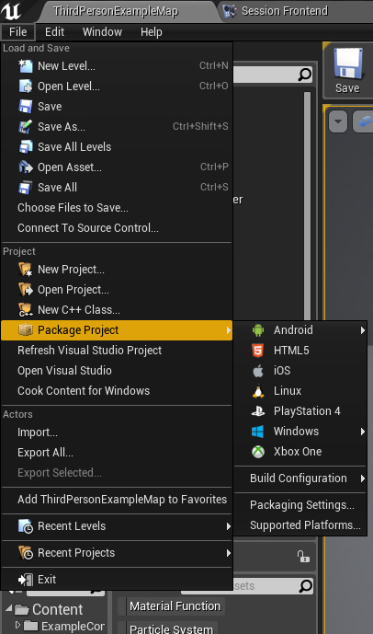Click the Exit door icon
The width and height of the screenshot is (373, 634).
click(x=26, y=580)
